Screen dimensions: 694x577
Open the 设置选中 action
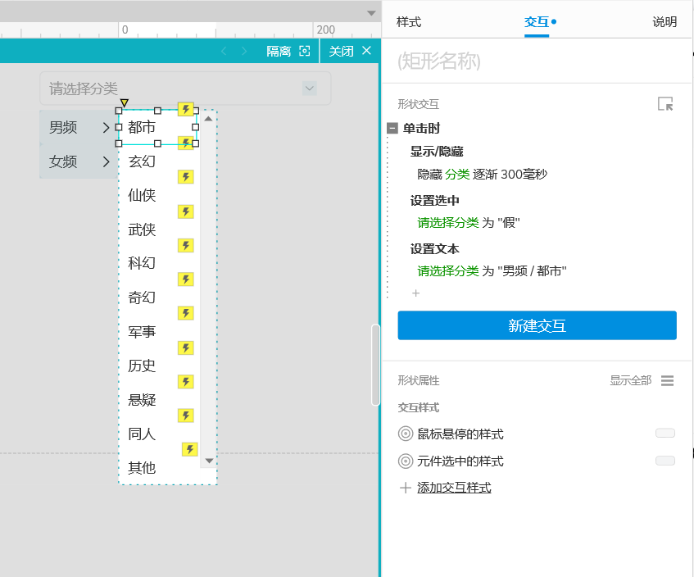pos(434,201)
